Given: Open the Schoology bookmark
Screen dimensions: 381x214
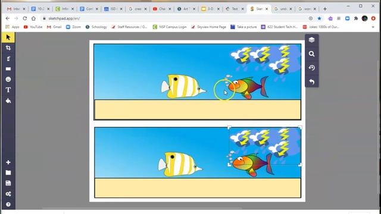Looking at the screenshot, I should pos(96,27).
